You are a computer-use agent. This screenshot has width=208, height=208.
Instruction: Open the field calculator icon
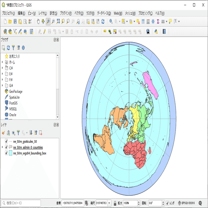[x=148, y=21]
